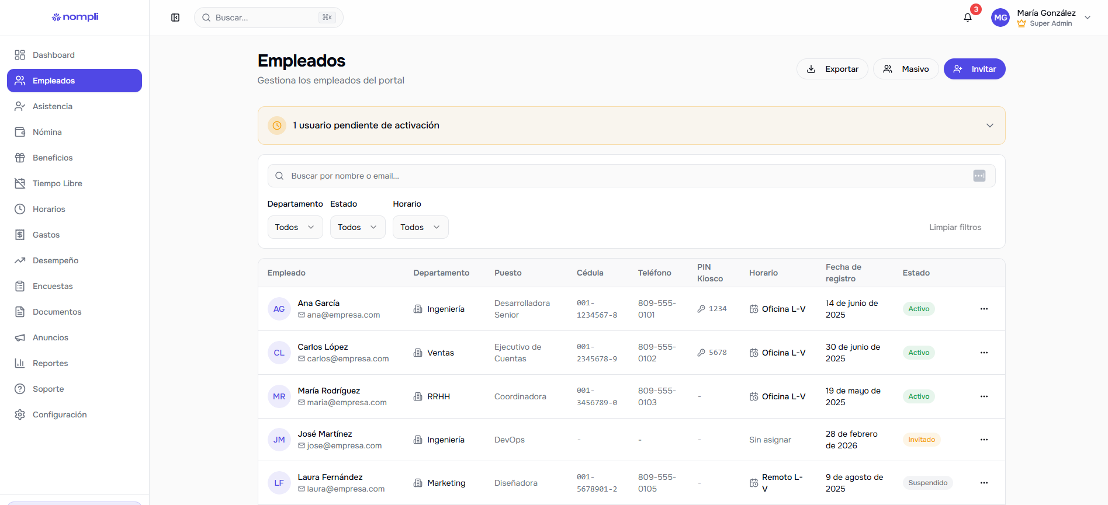The height and width of the screenshot is (505, 1108).
Task: Open actions menu for Ana García
Action: pyautogui.click(x=984, y=309)
